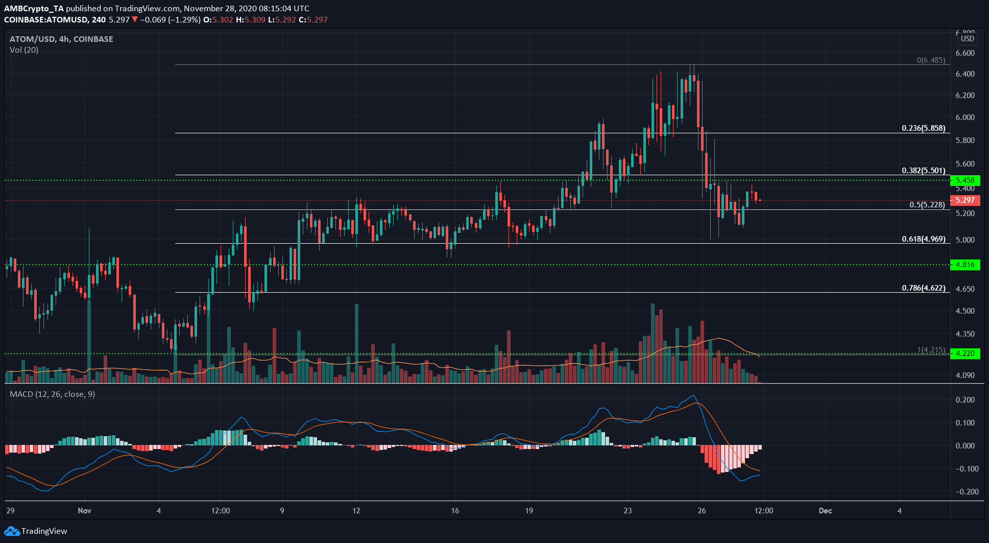Click the 0(6.485) Fibonacci top label
This screenshot has width=989, height=543.
(x=931, y=60)
